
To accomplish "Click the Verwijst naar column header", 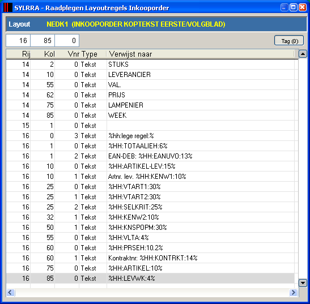I will point(201,54).
